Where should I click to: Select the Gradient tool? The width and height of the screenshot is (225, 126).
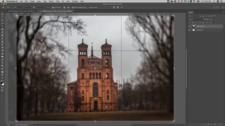point(2,50)
